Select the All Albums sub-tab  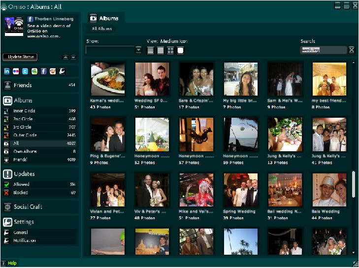coord(102,29)
